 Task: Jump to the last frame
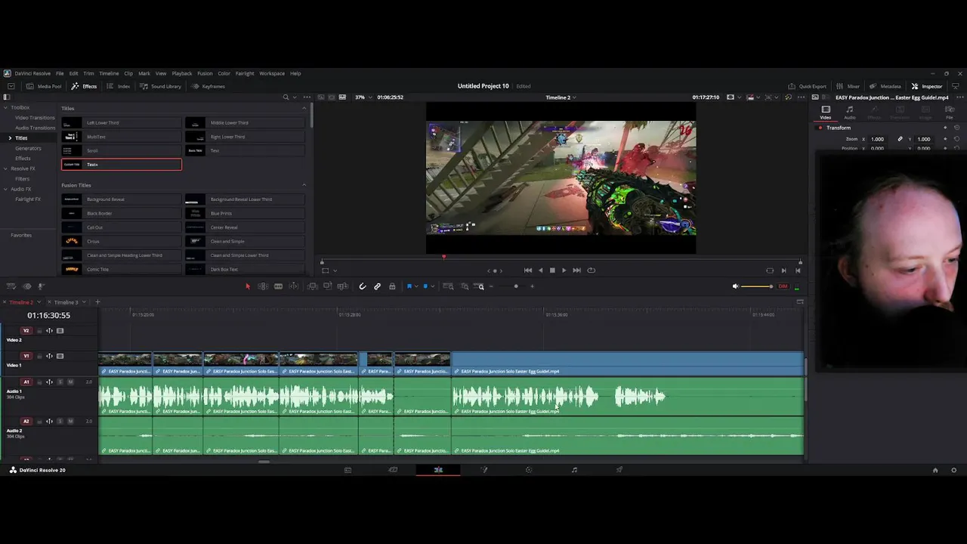[x=576, y=270]
